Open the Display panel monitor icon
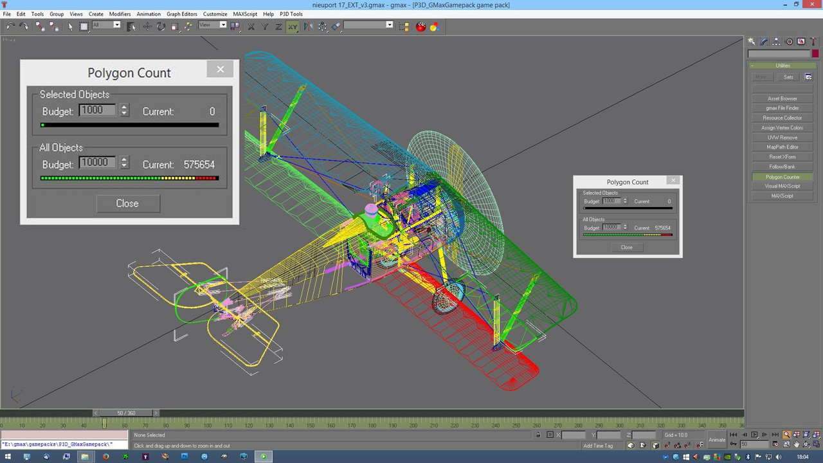Image resolution: width=823 pixels, height=463 pixels. click(x=801, y=41)
